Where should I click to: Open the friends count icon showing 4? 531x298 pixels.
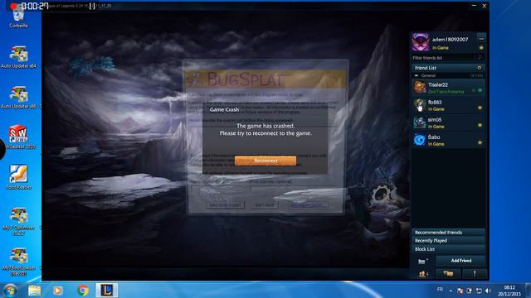[423, 274]
